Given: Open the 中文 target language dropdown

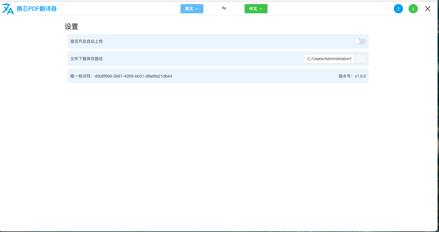Looking at the screenshot, I should (256, 9).
